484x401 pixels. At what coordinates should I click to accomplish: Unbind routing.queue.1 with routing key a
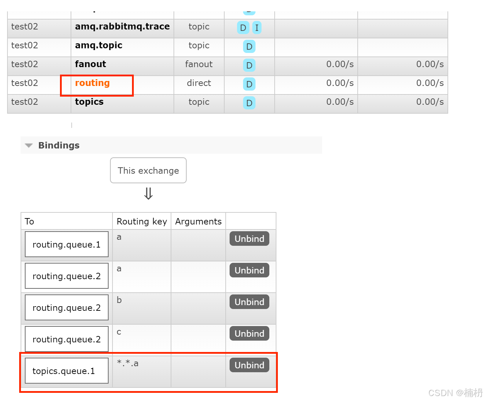(249, 238)
